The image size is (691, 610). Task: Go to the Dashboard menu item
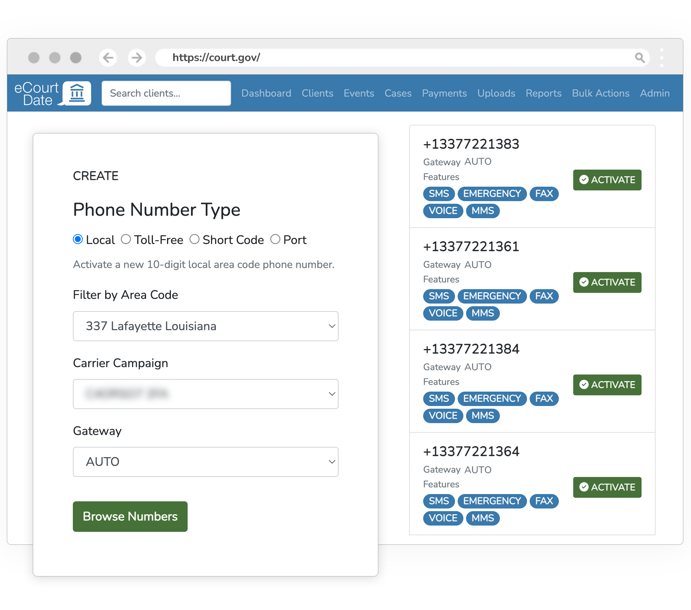point(266,93)
